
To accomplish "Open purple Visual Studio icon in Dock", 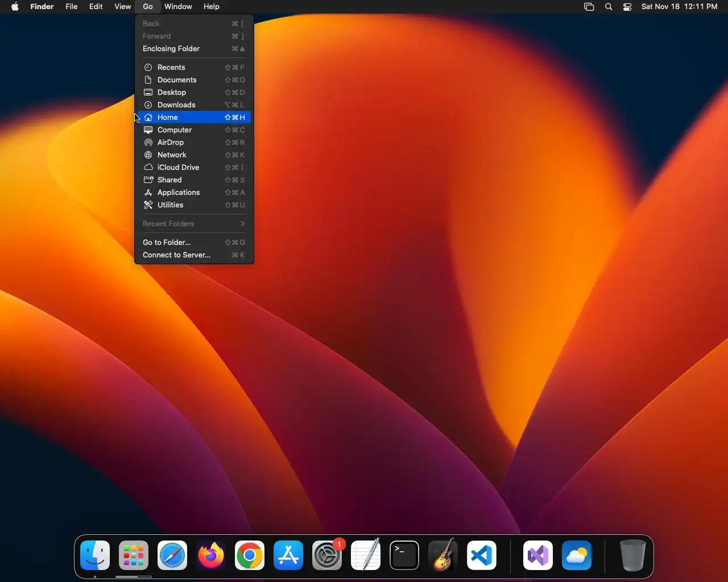I will [538, 555].
